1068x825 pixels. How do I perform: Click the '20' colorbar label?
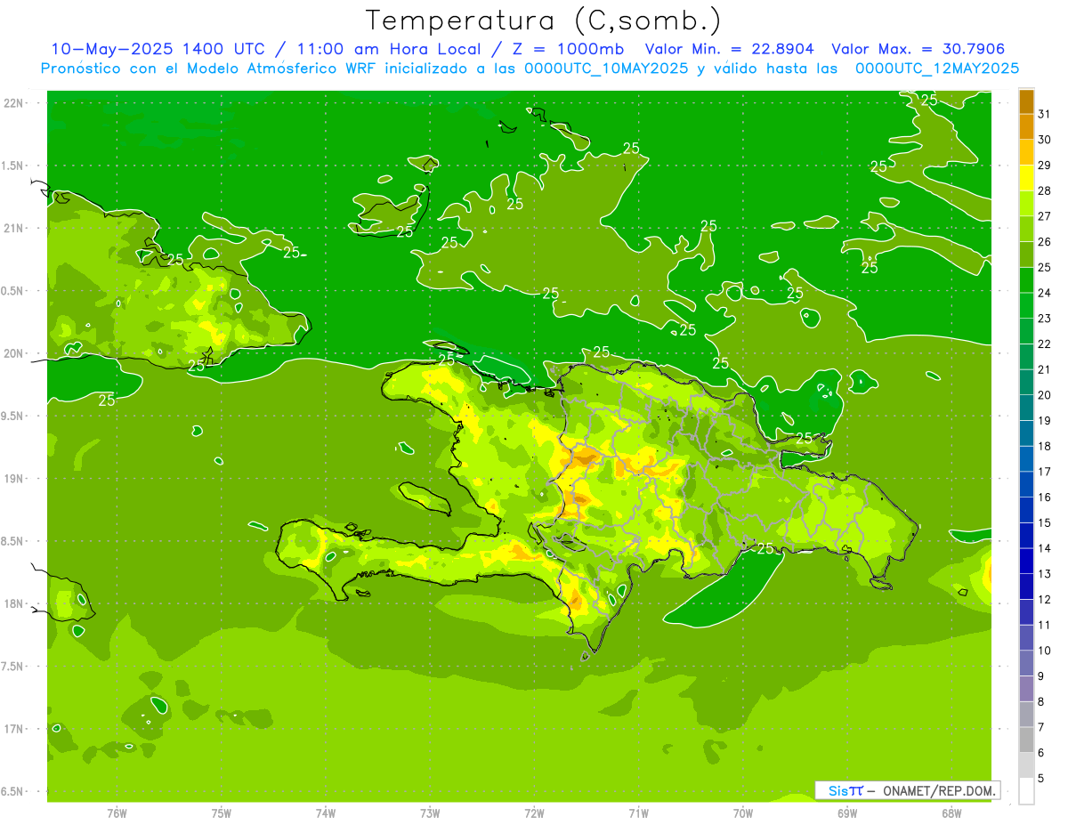pos(1044,395)
